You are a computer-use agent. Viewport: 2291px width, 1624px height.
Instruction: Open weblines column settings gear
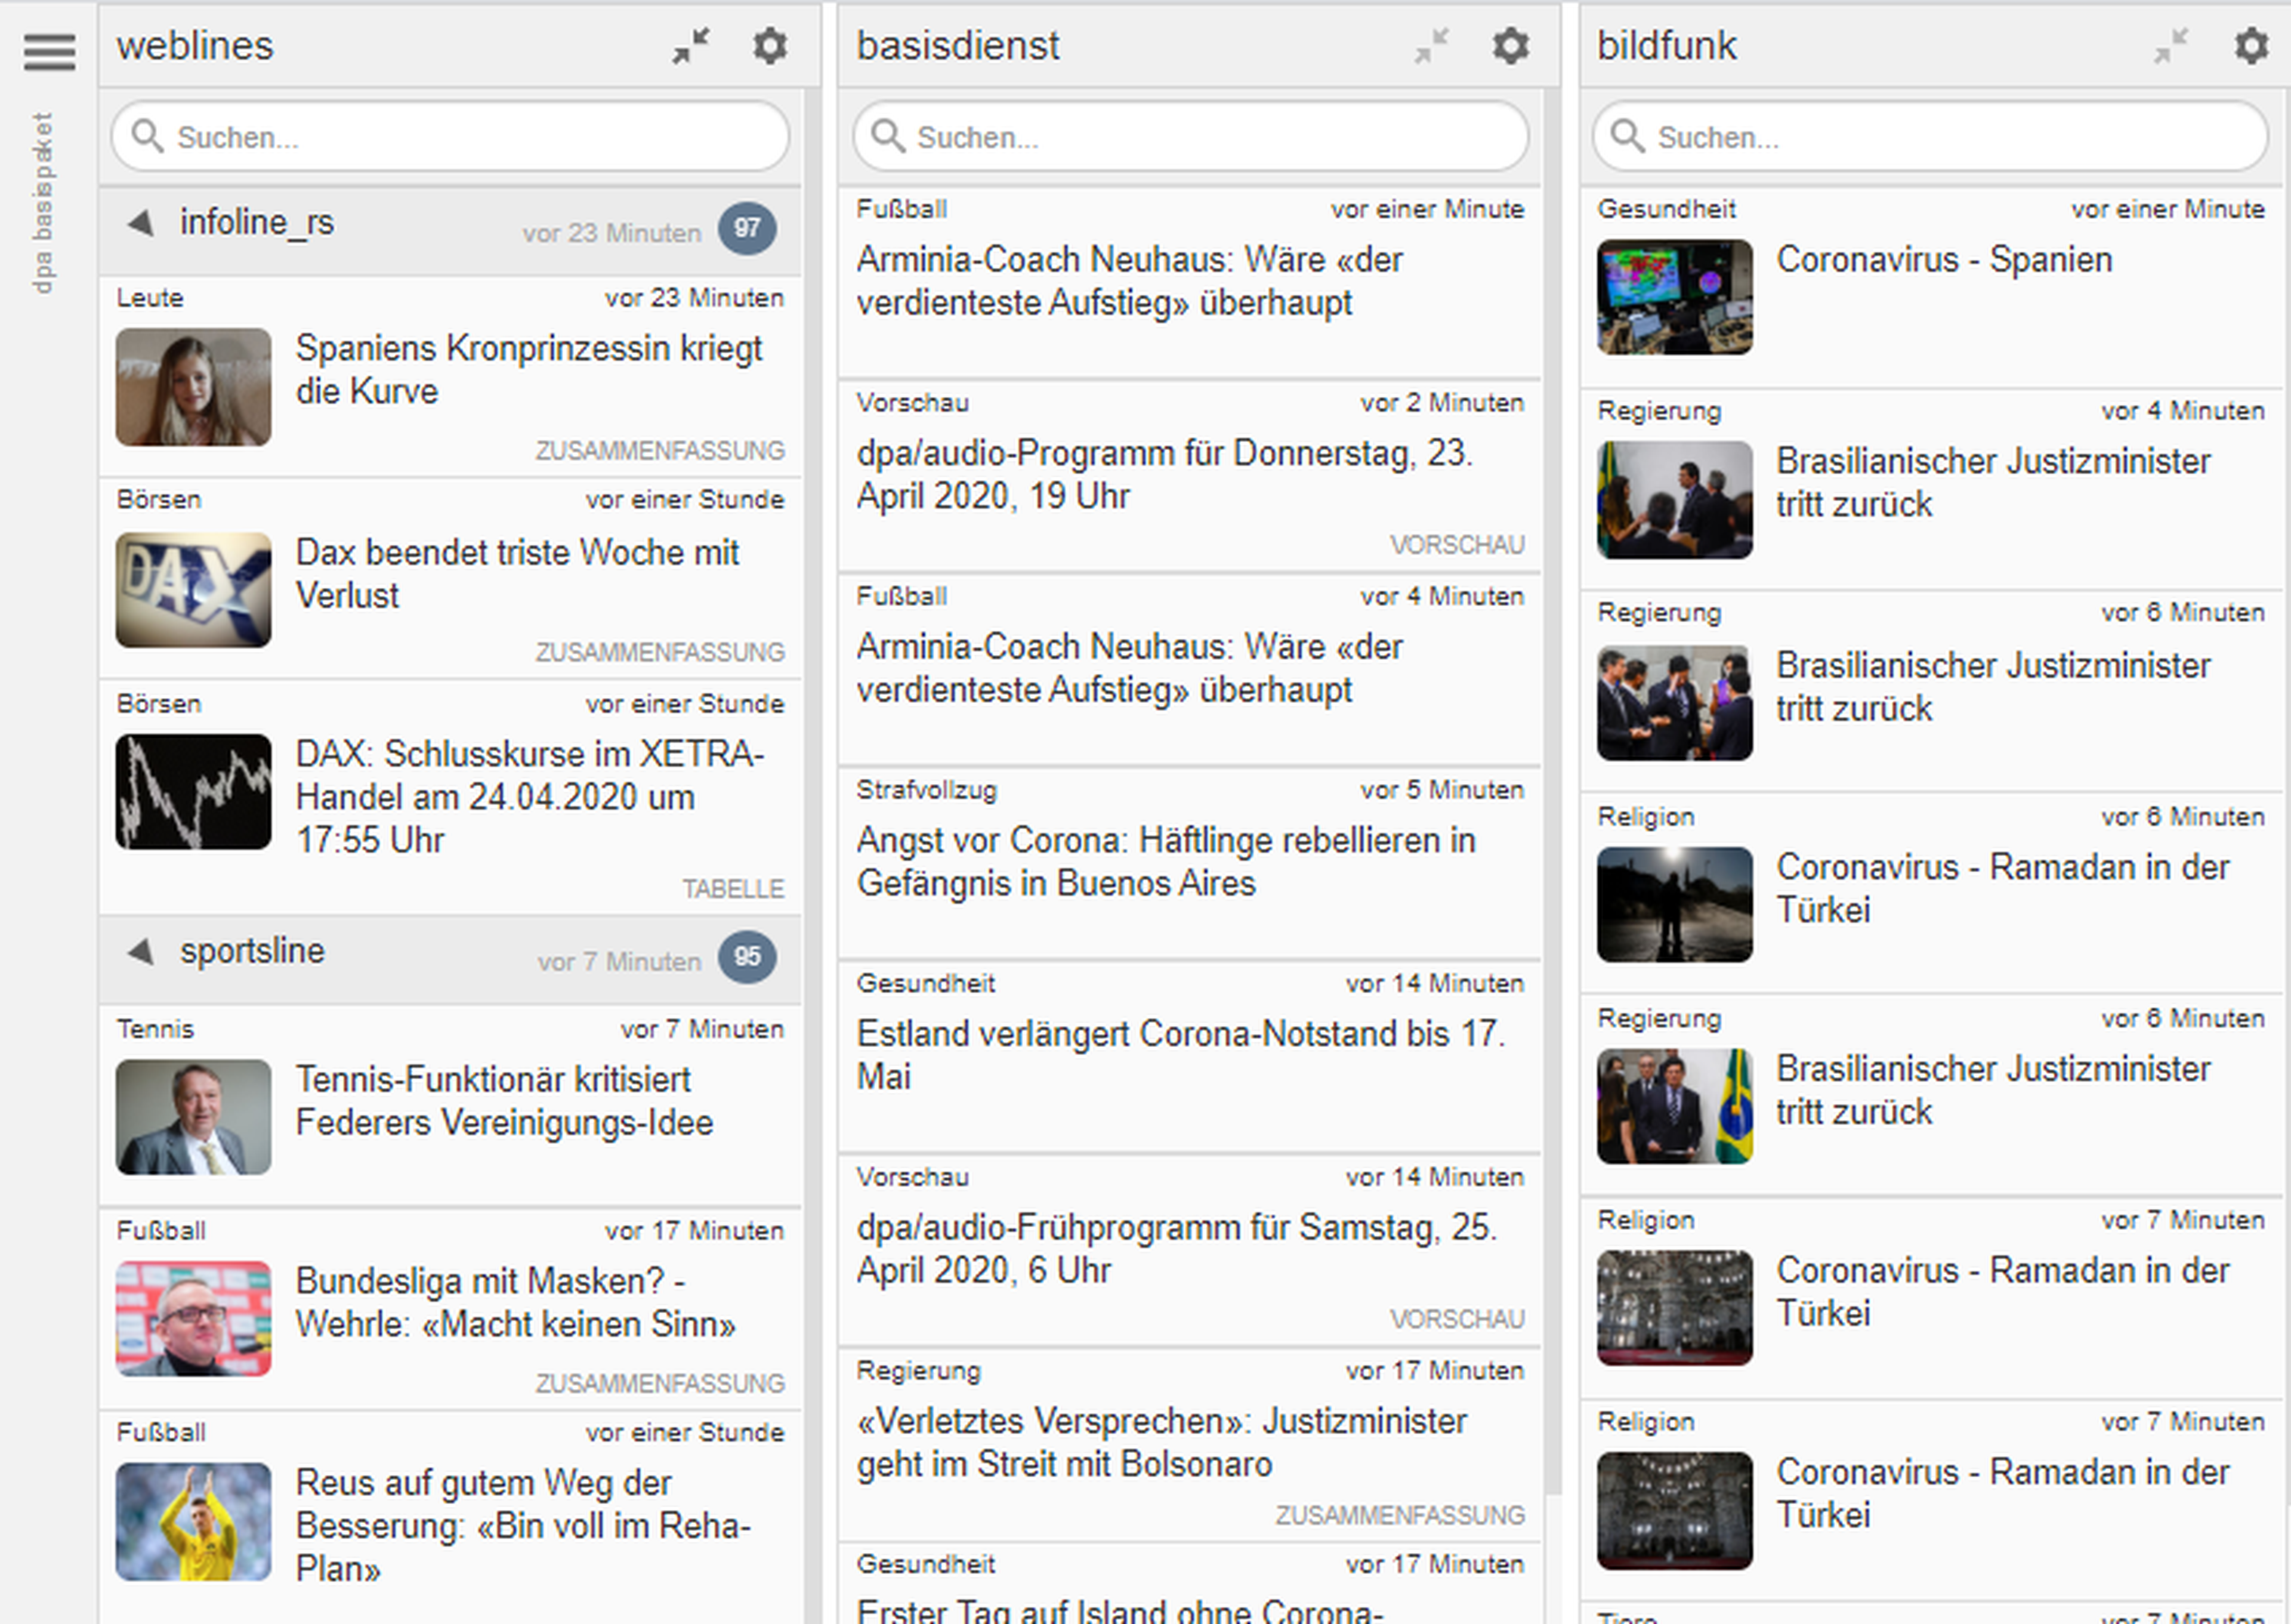(x=770, y=46)
